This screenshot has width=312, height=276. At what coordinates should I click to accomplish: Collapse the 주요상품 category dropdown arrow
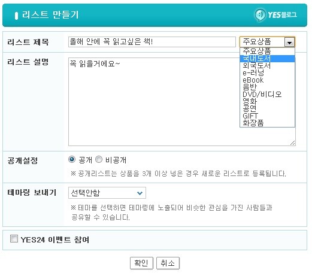[x=289, y=42]
